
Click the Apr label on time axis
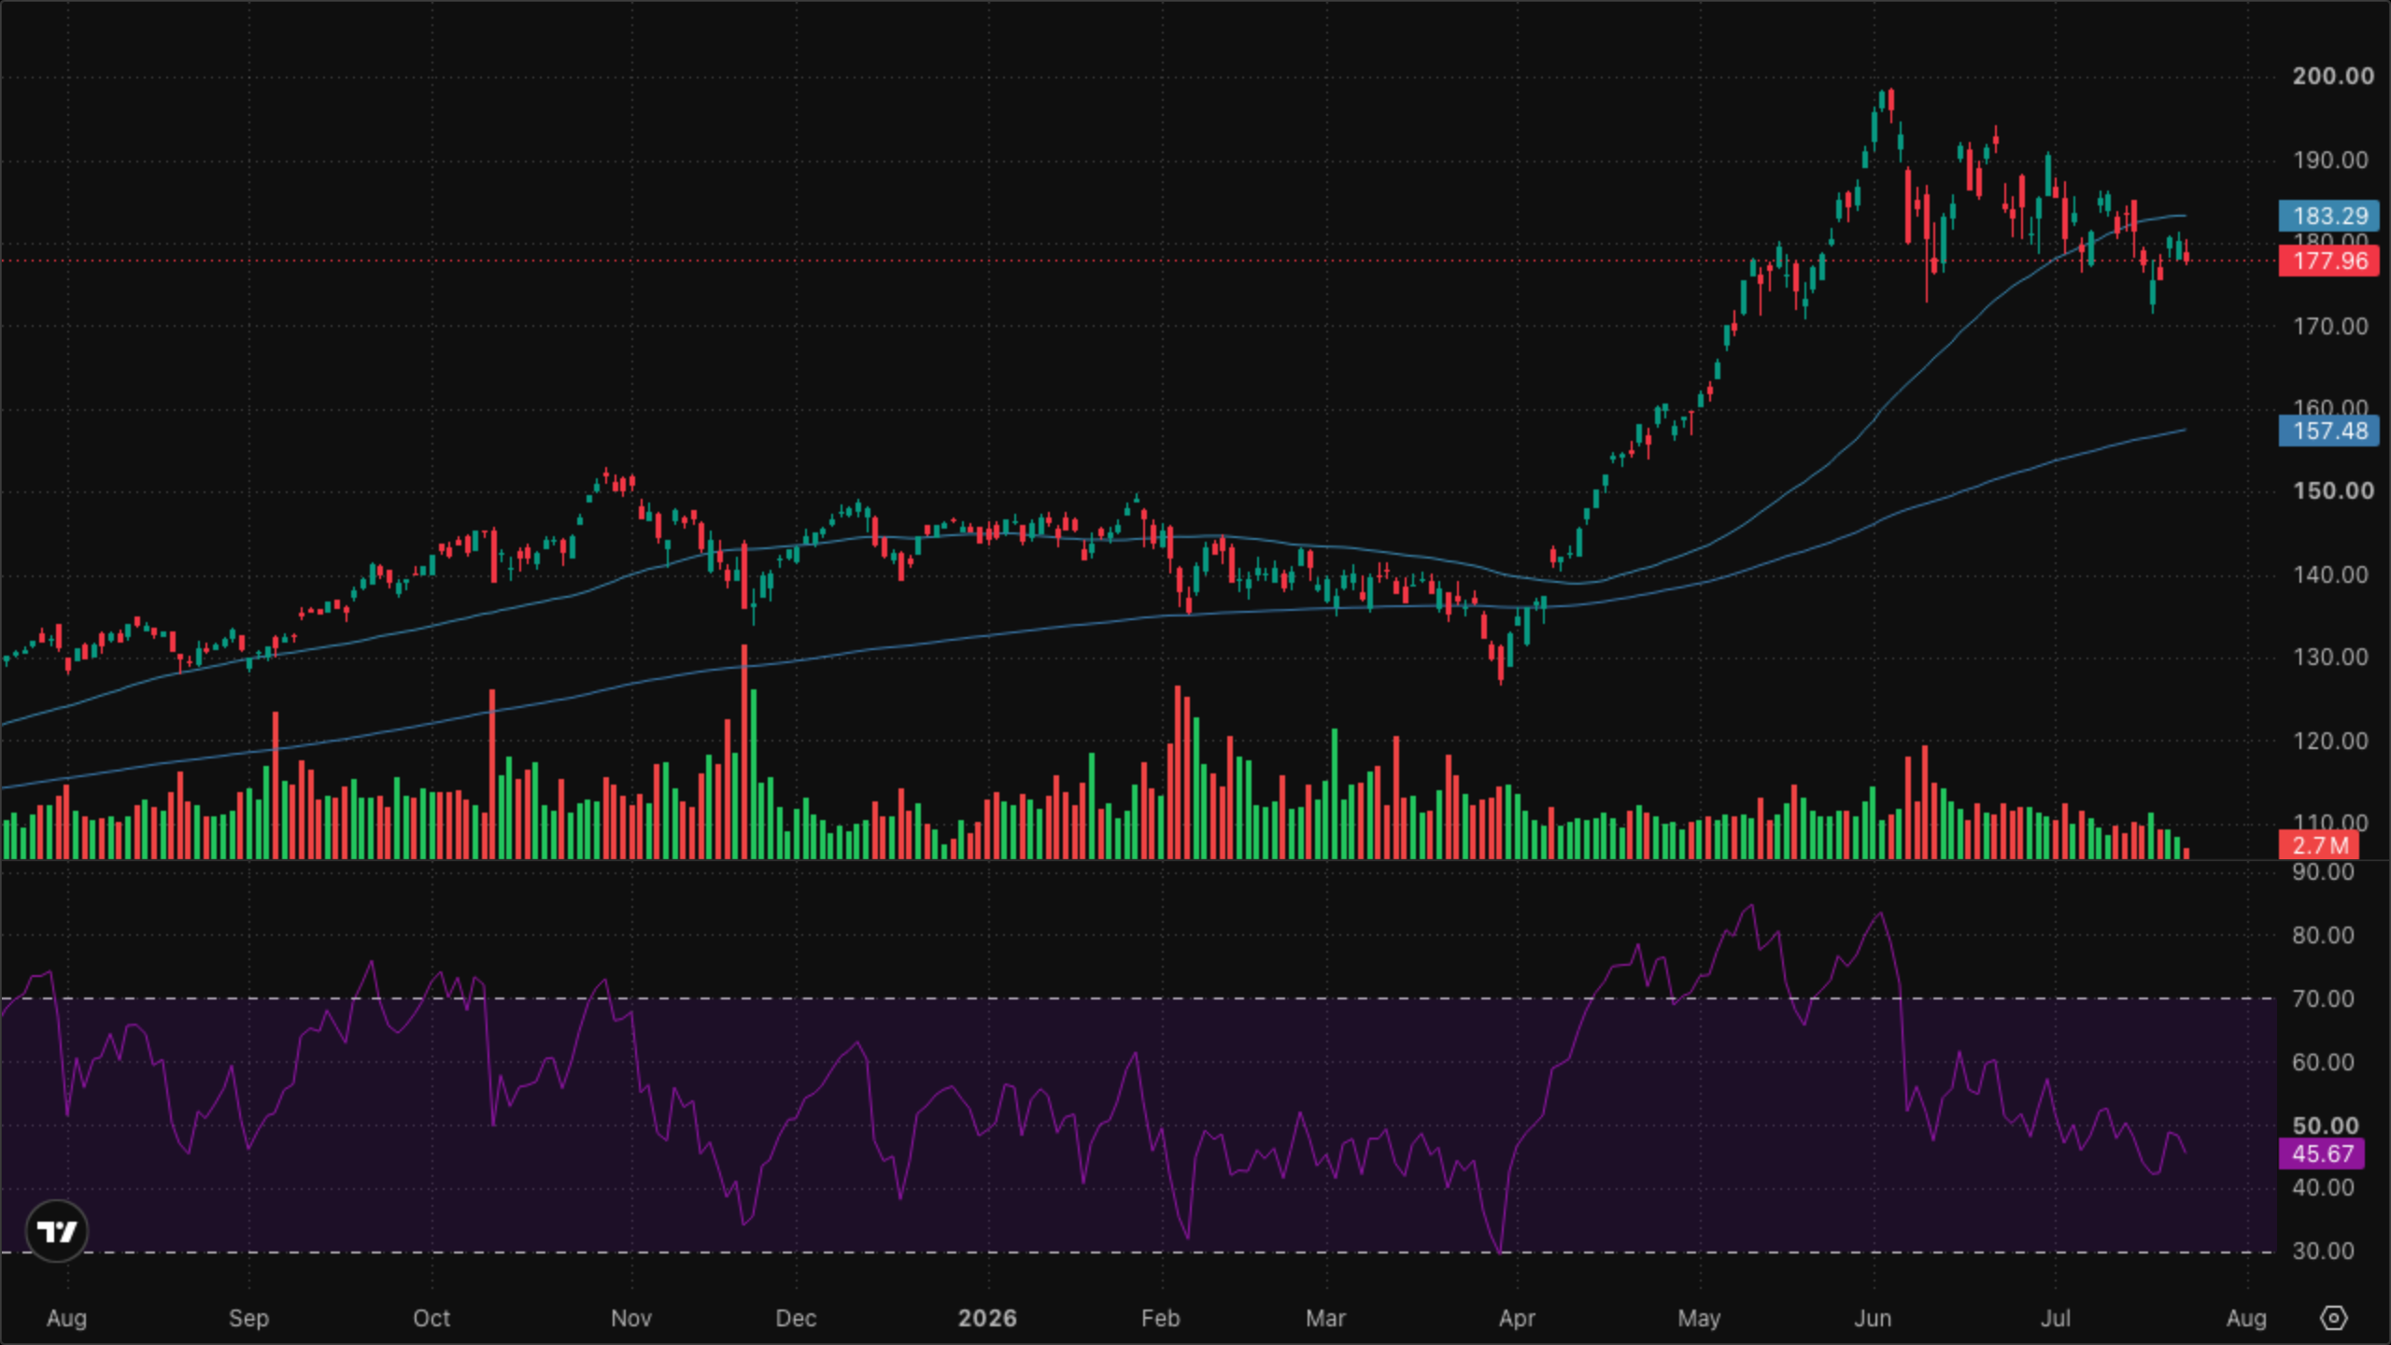1517,1318
